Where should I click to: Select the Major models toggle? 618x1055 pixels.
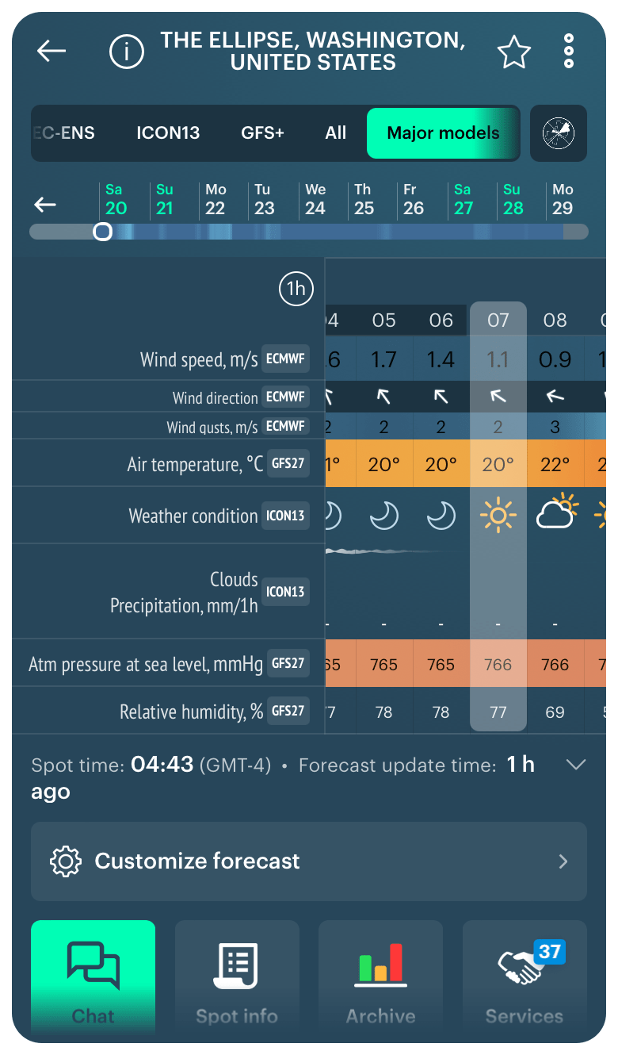pos(443,134)
